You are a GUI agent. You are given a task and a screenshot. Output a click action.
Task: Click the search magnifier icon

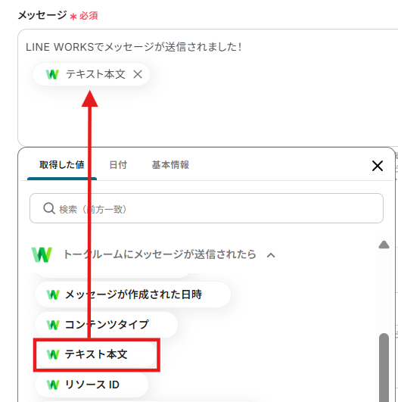coord(48,208)
